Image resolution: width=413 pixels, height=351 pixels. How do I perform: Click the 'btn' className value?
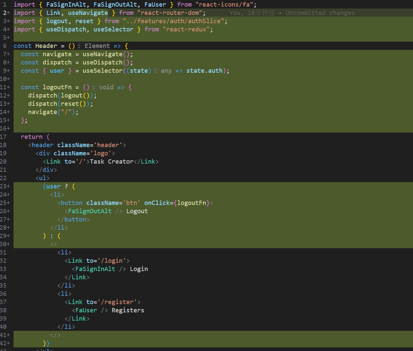[x=131, y=203]
